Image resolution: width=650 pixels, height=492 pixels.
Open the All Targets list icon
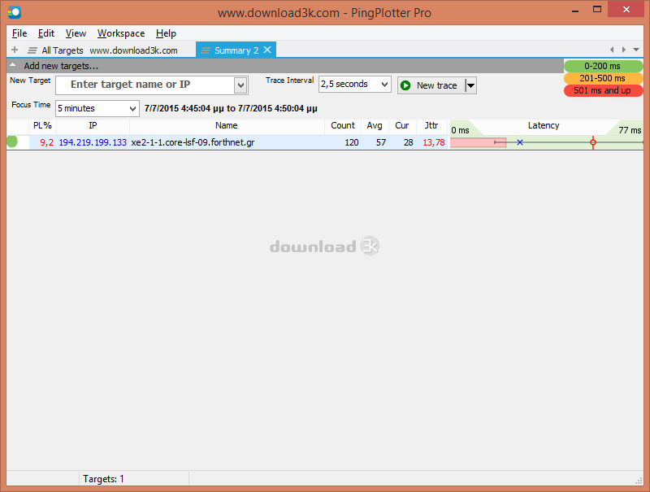pyautogui.click(x=32, y=50)
